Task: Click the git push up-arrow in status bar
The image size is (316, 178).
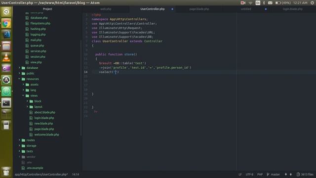Action: [x=291, y=175]
